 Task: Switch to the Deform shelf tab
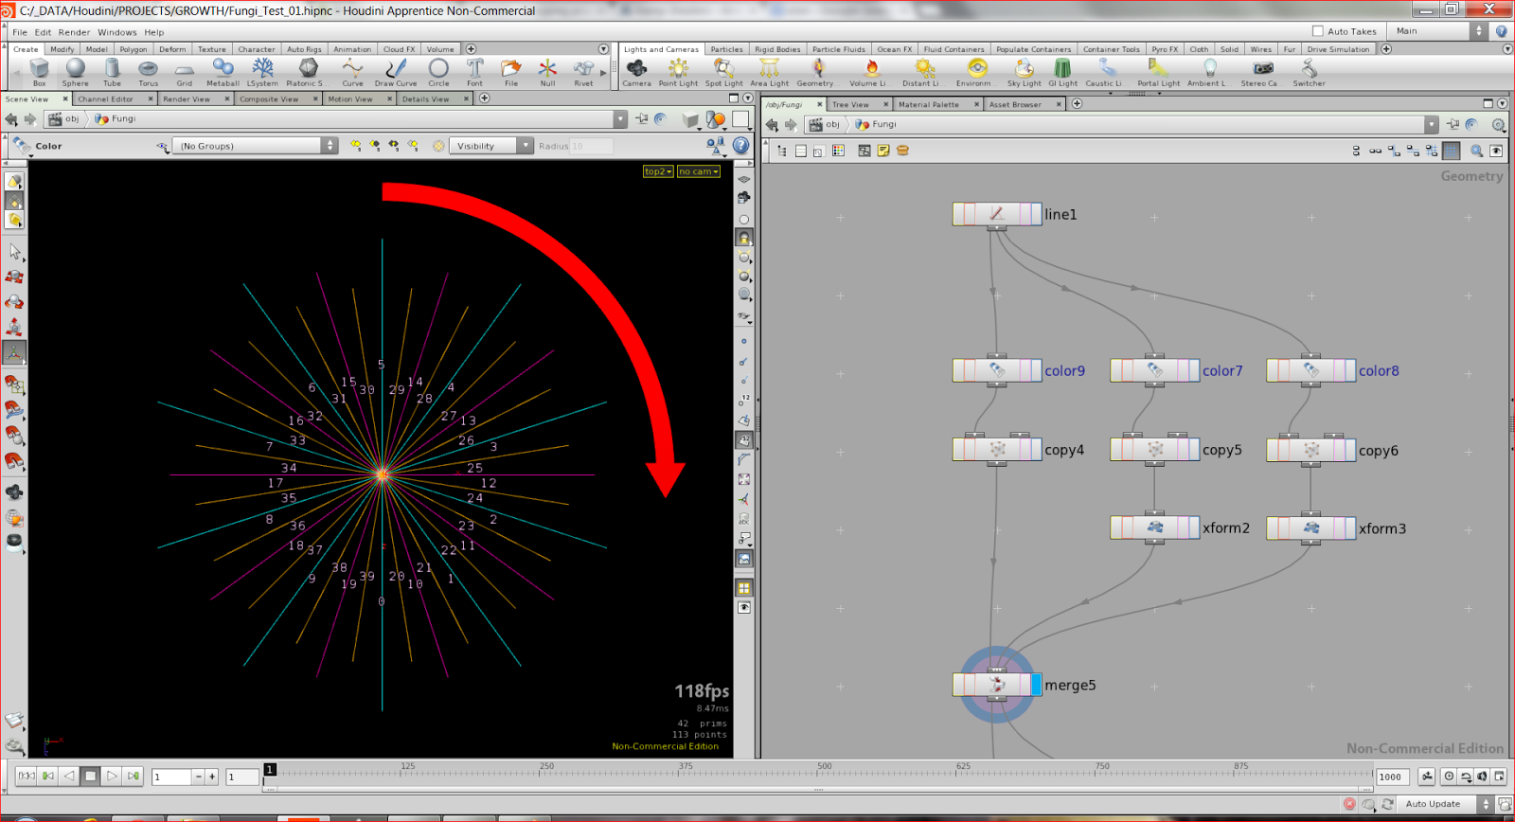tap(172, 49)
